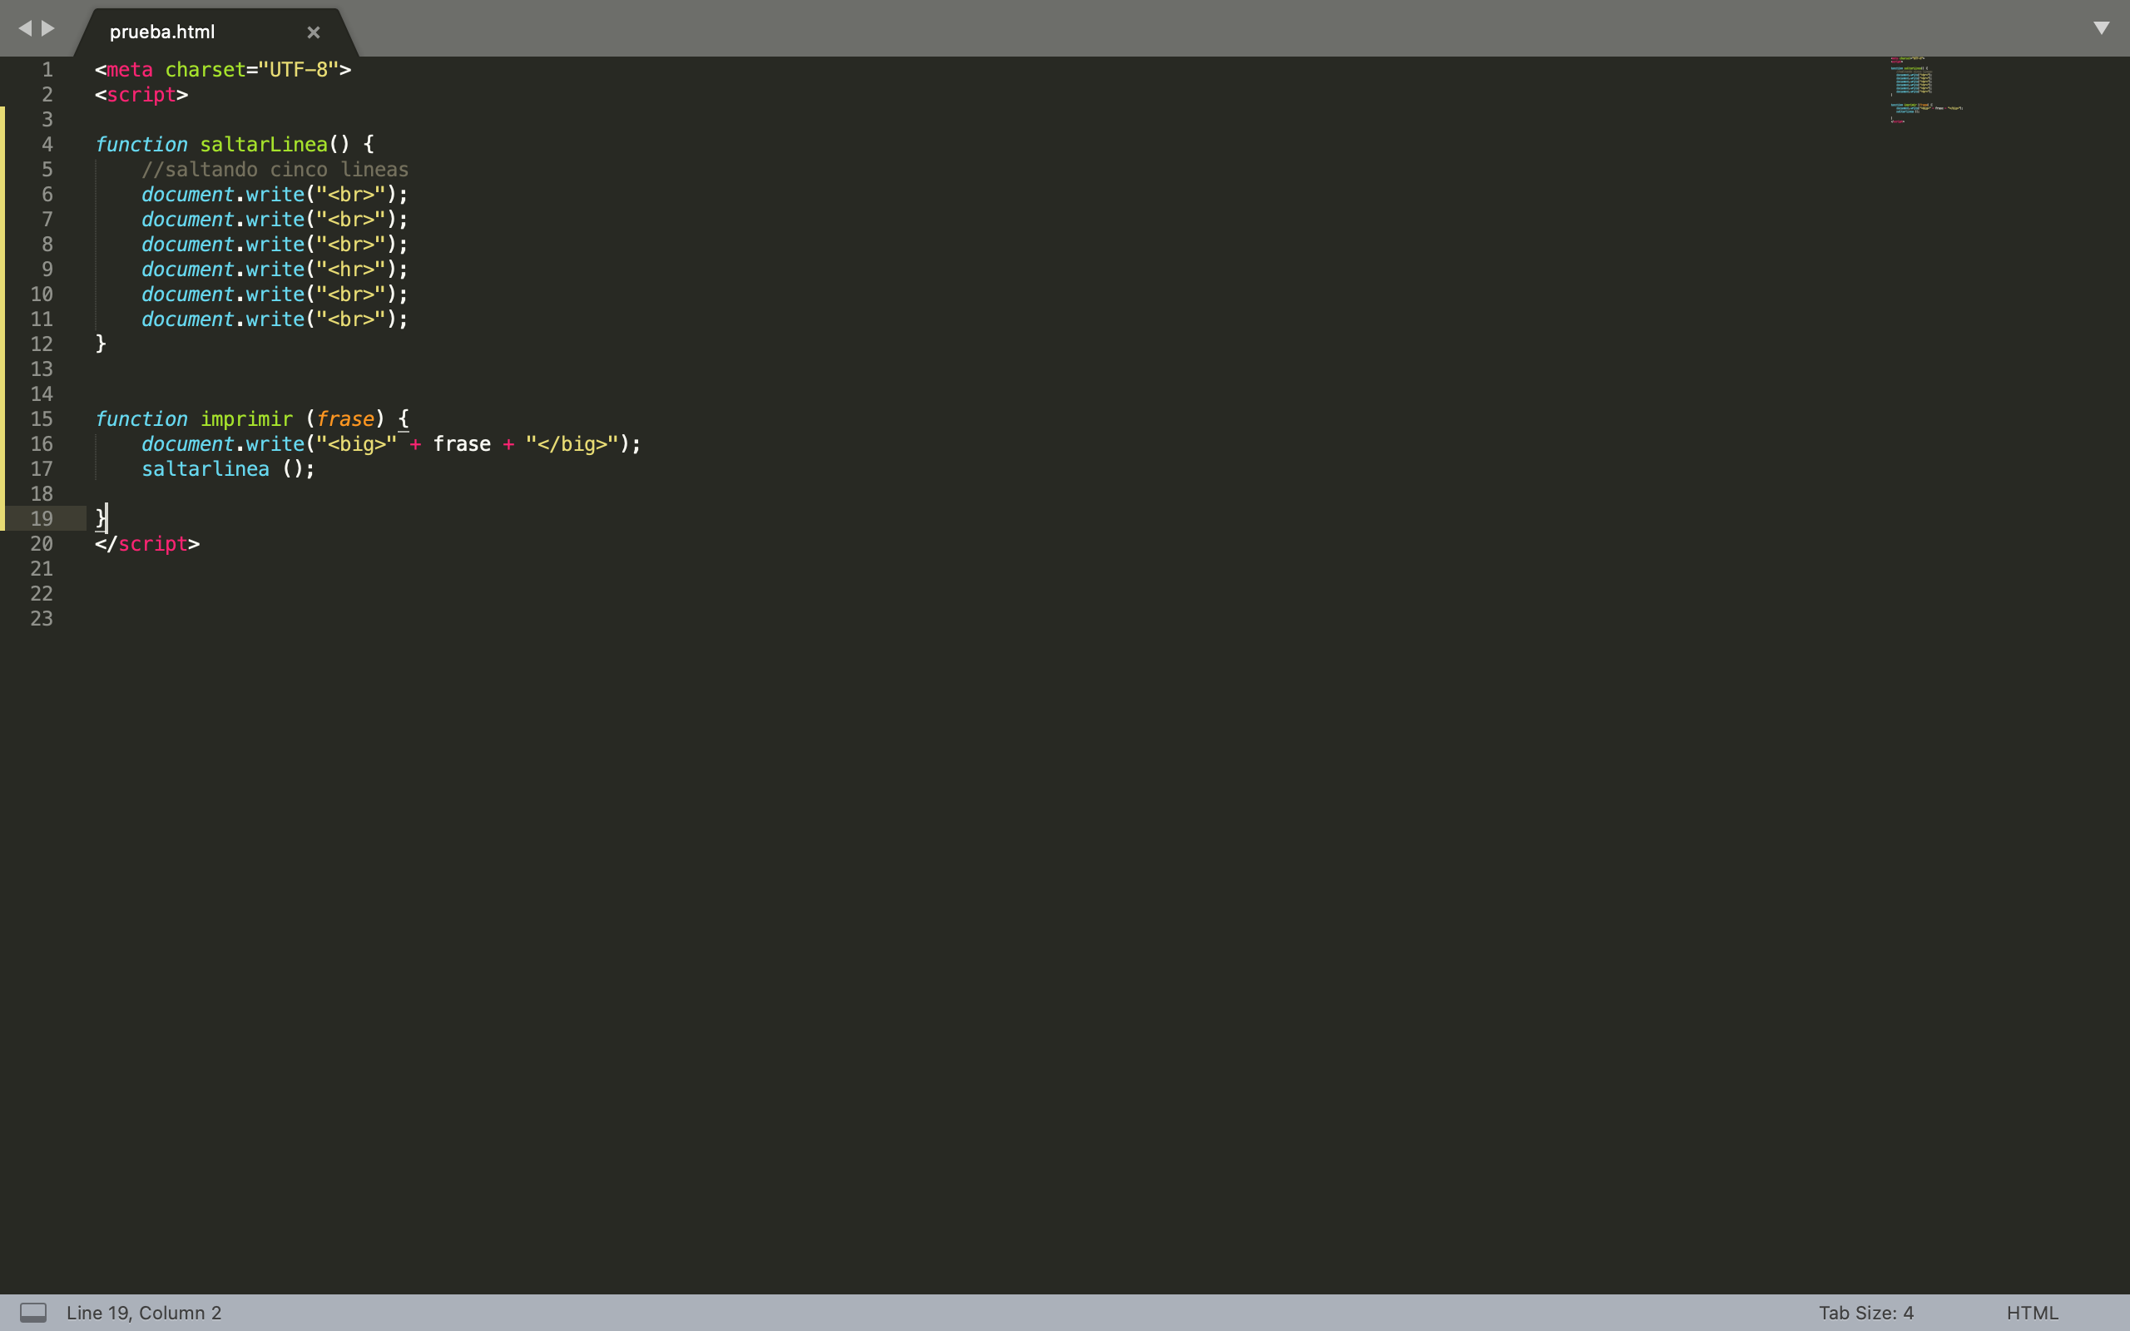
Task: Click document.write on line 6
Action: [223, 195]
